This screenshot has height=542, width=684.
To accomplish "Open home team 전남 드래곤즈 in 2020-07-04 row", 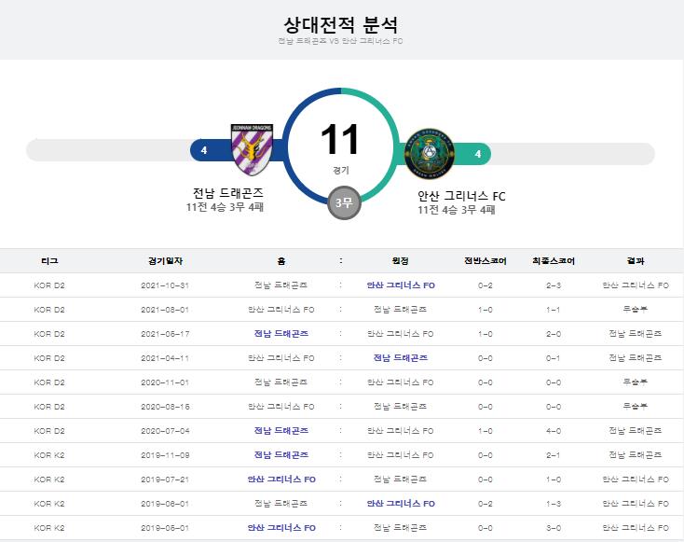I will tap(281, 431).
